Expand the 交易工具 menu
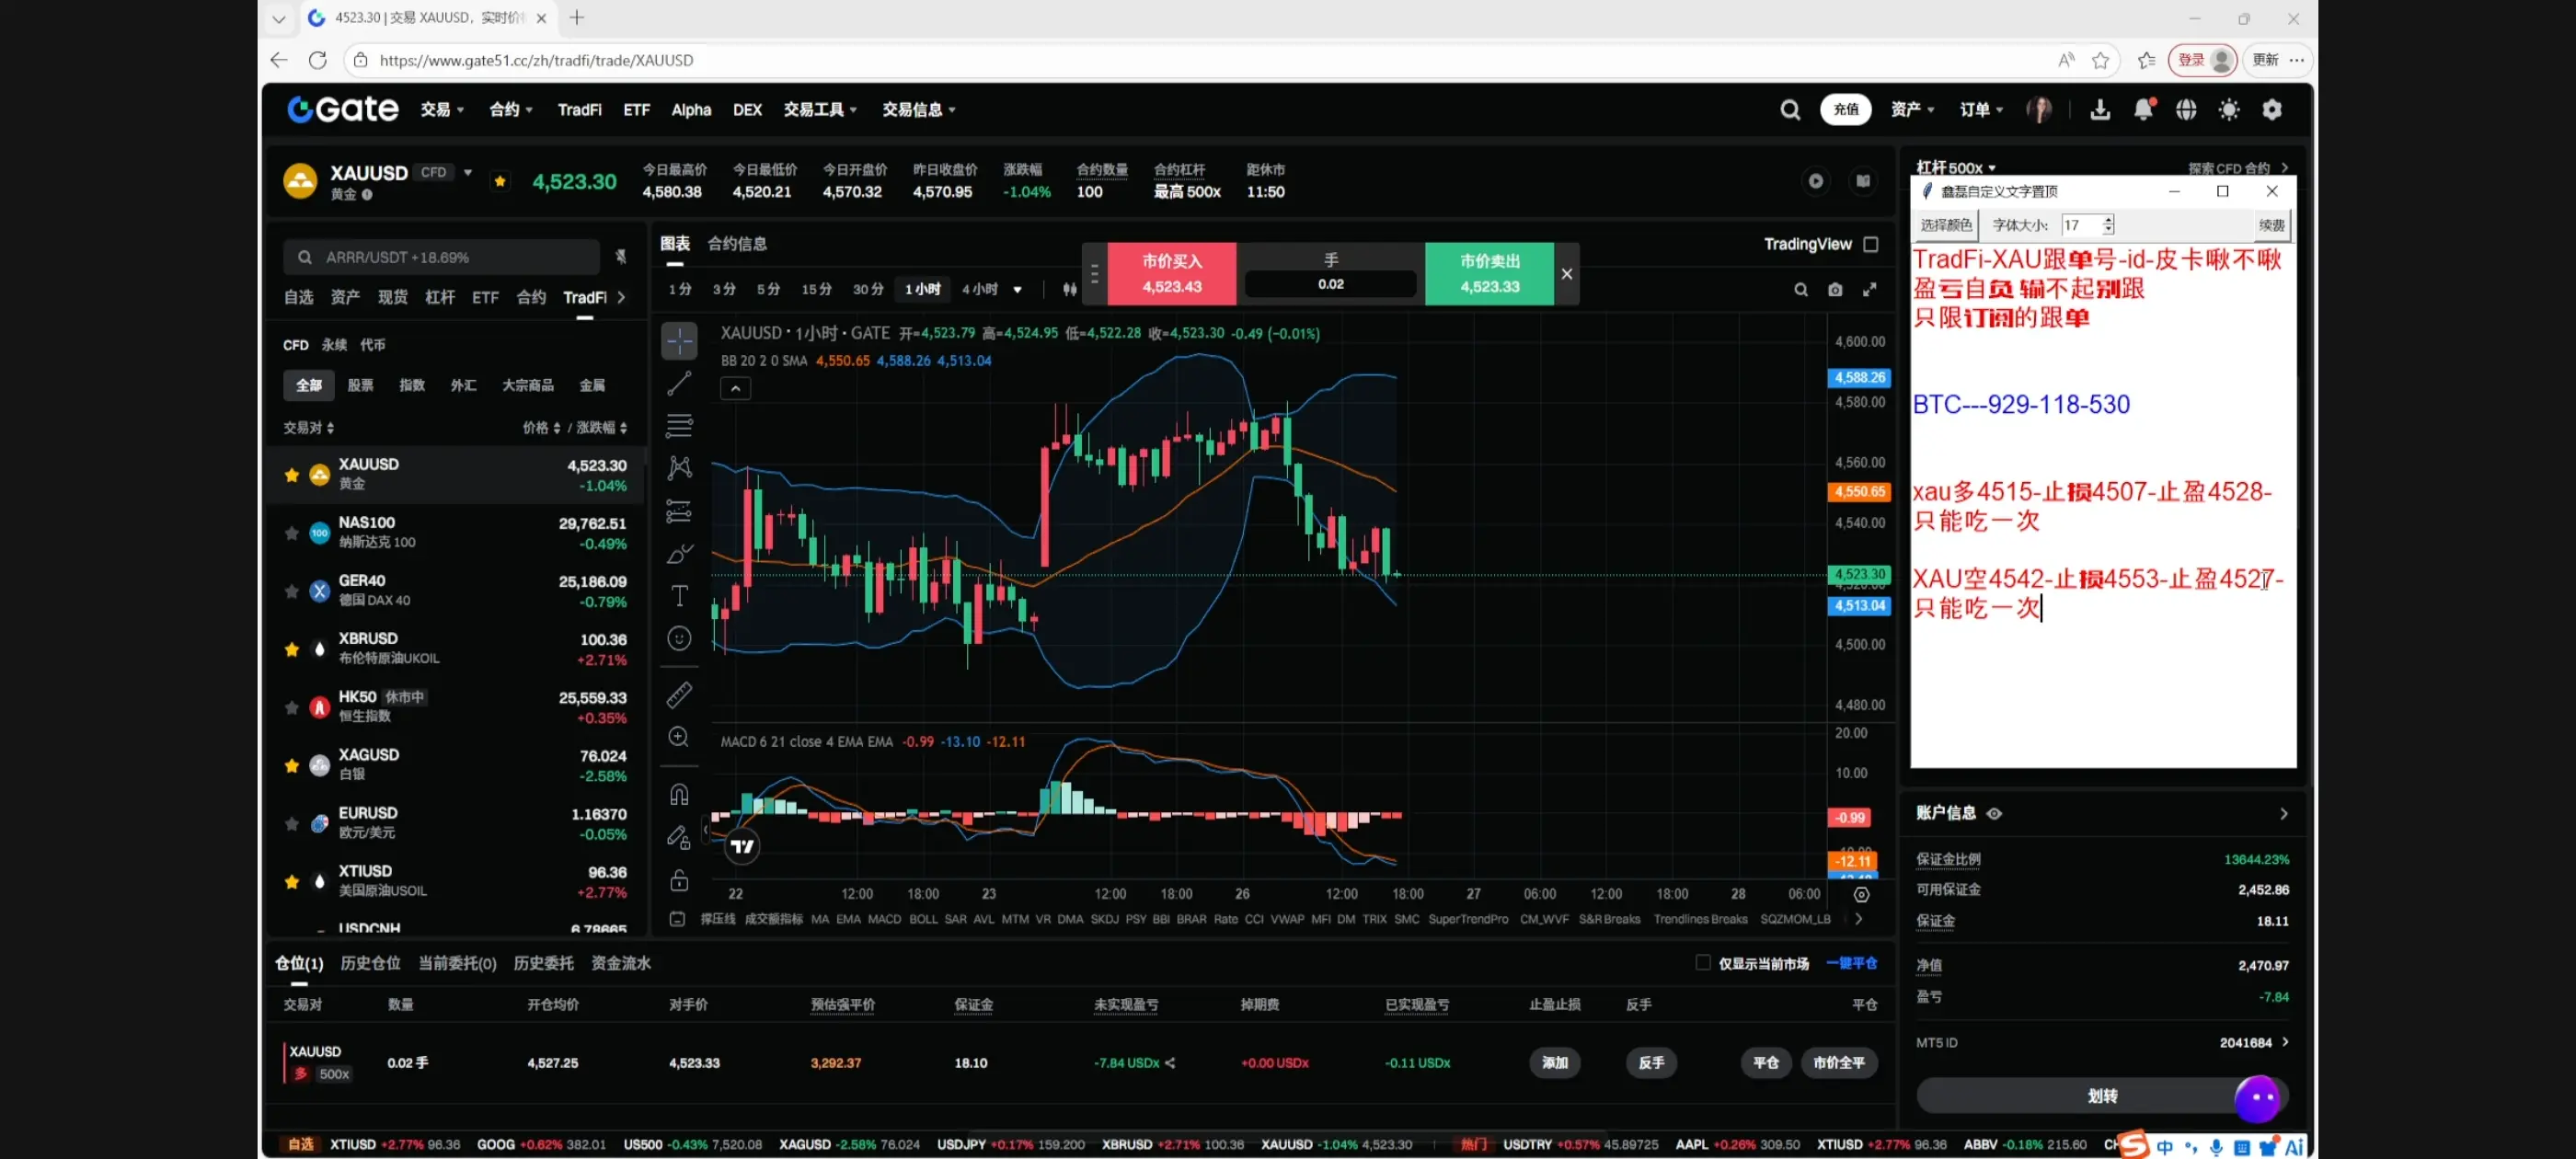This screenshot has height=1159, width=2576. pos(820,110)
